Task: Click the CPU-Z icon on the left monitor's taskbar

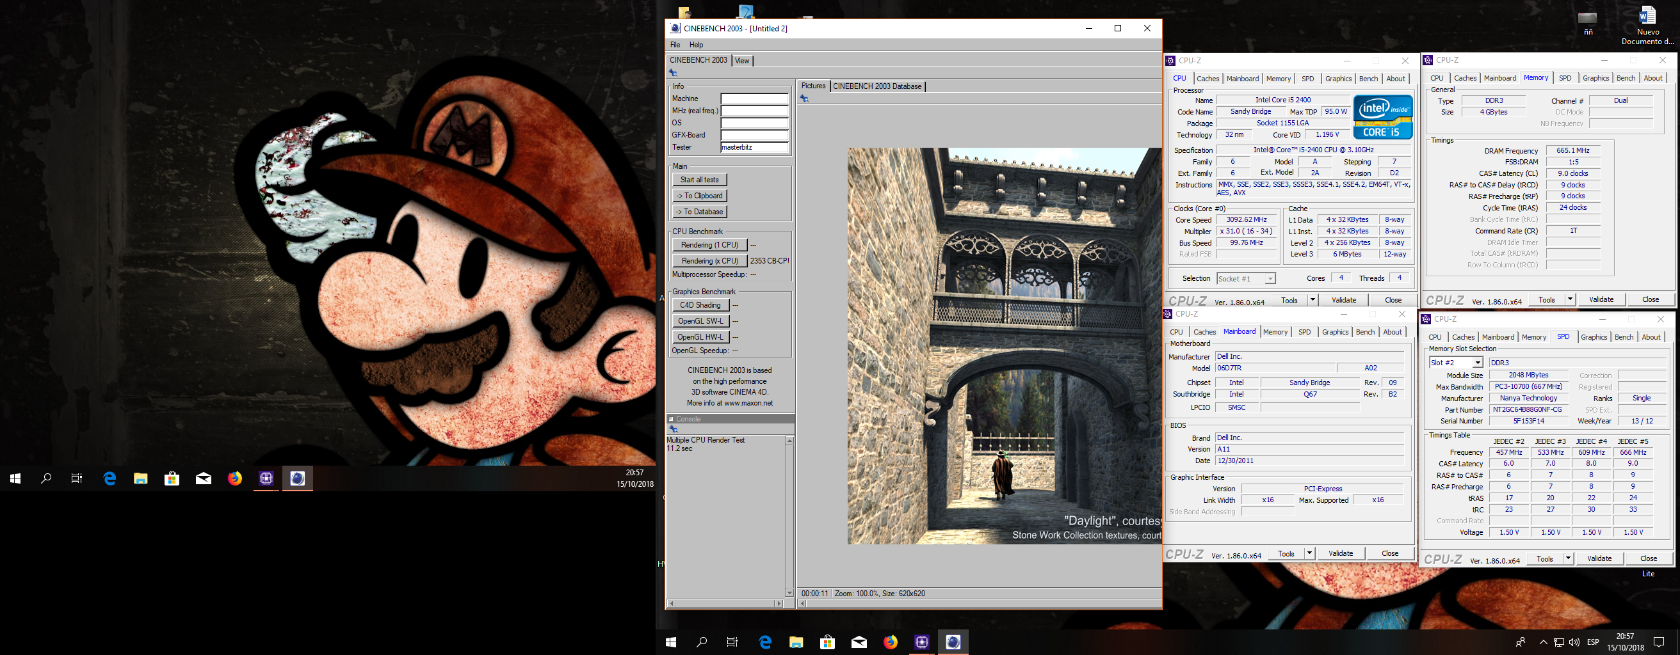Action: coord(266,478)
